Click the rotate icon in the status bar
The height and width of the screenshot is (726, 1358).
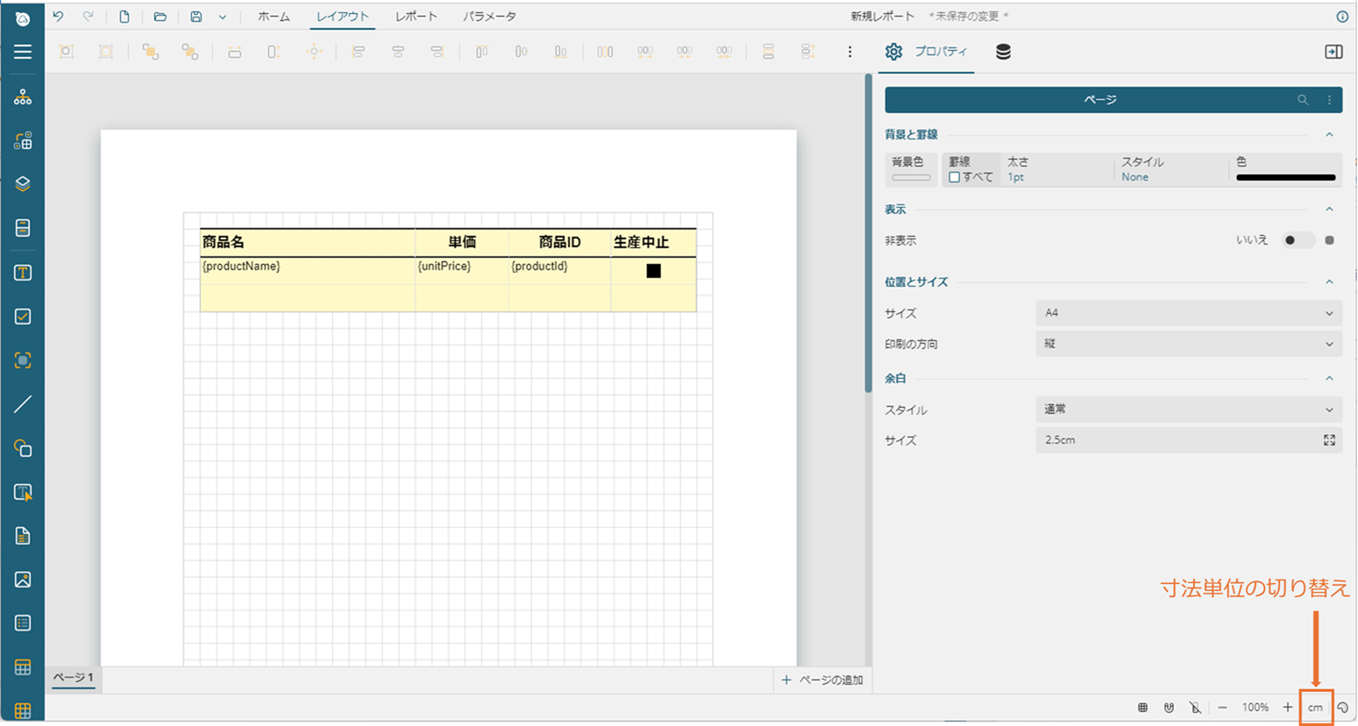pyautogui.click(x=1343, y=707)
